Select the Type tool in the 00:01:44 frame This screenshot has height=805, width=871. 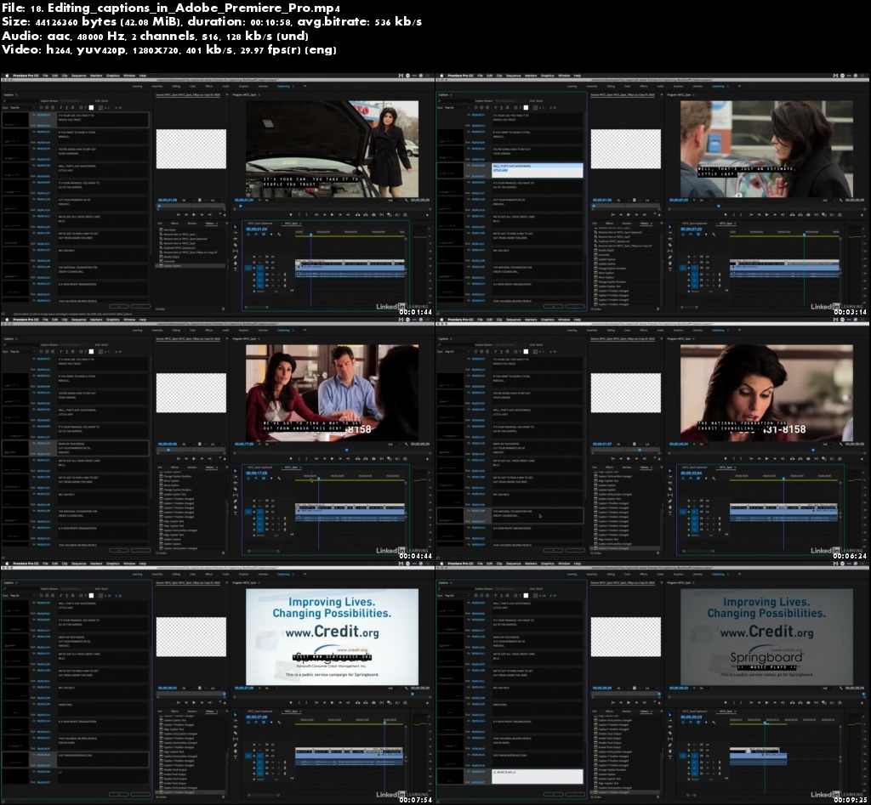coord(236,269)
